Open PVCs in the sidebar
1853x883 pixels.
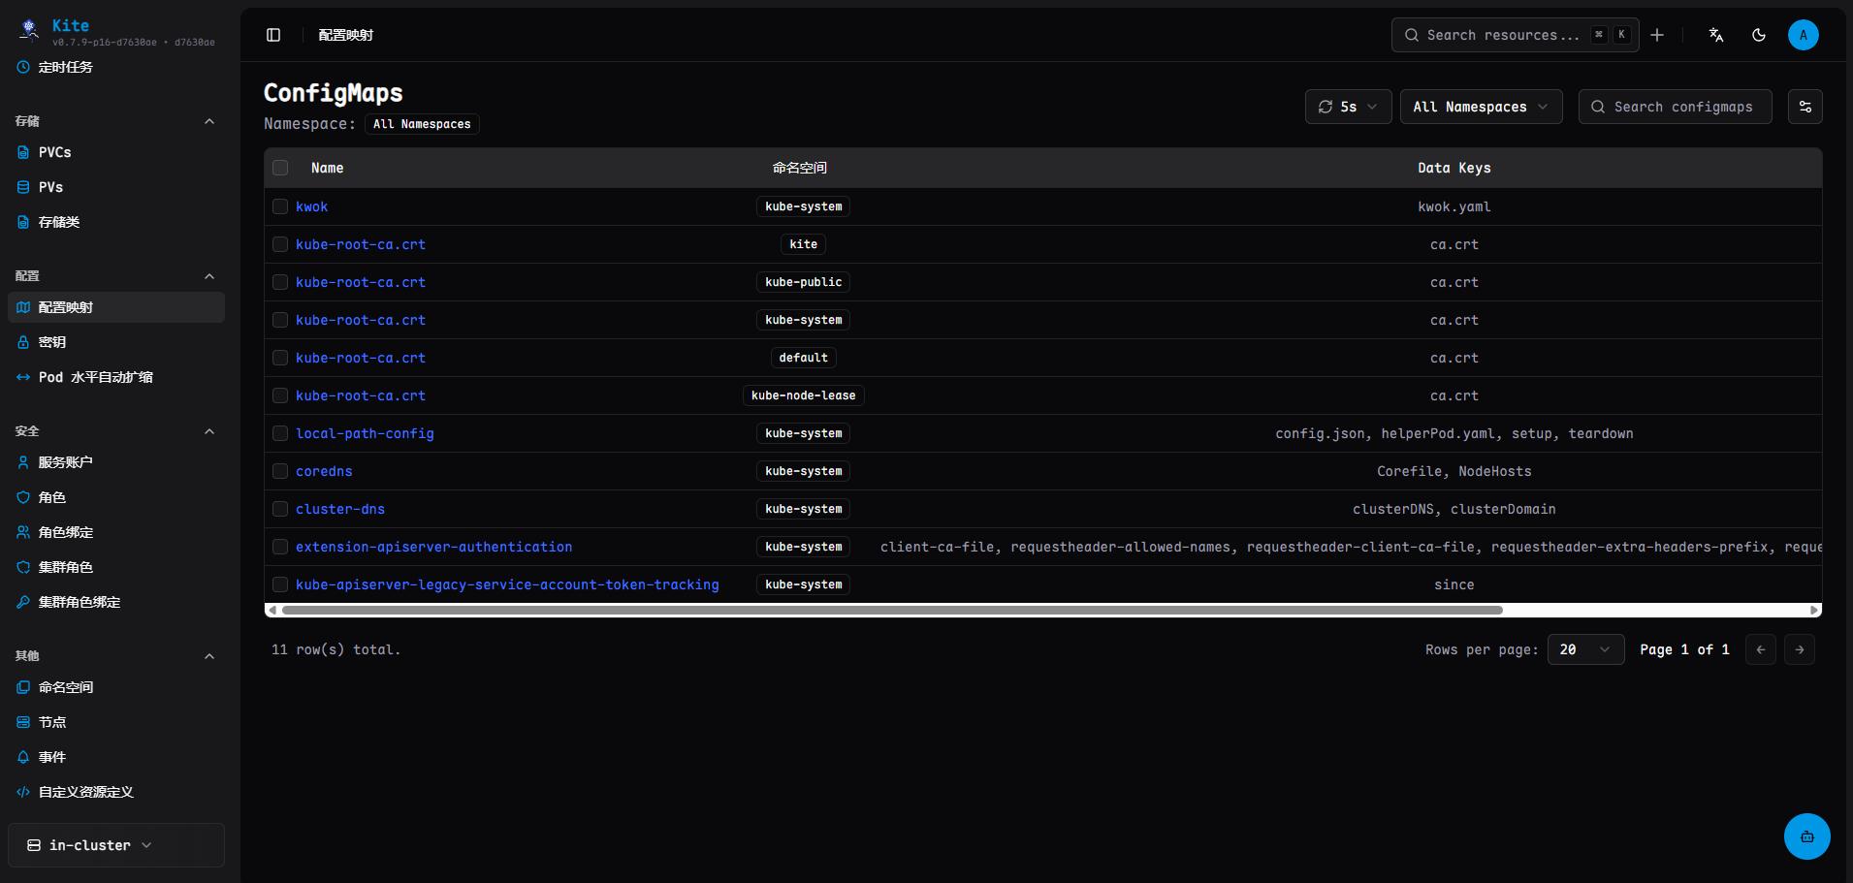pos(116,152)
